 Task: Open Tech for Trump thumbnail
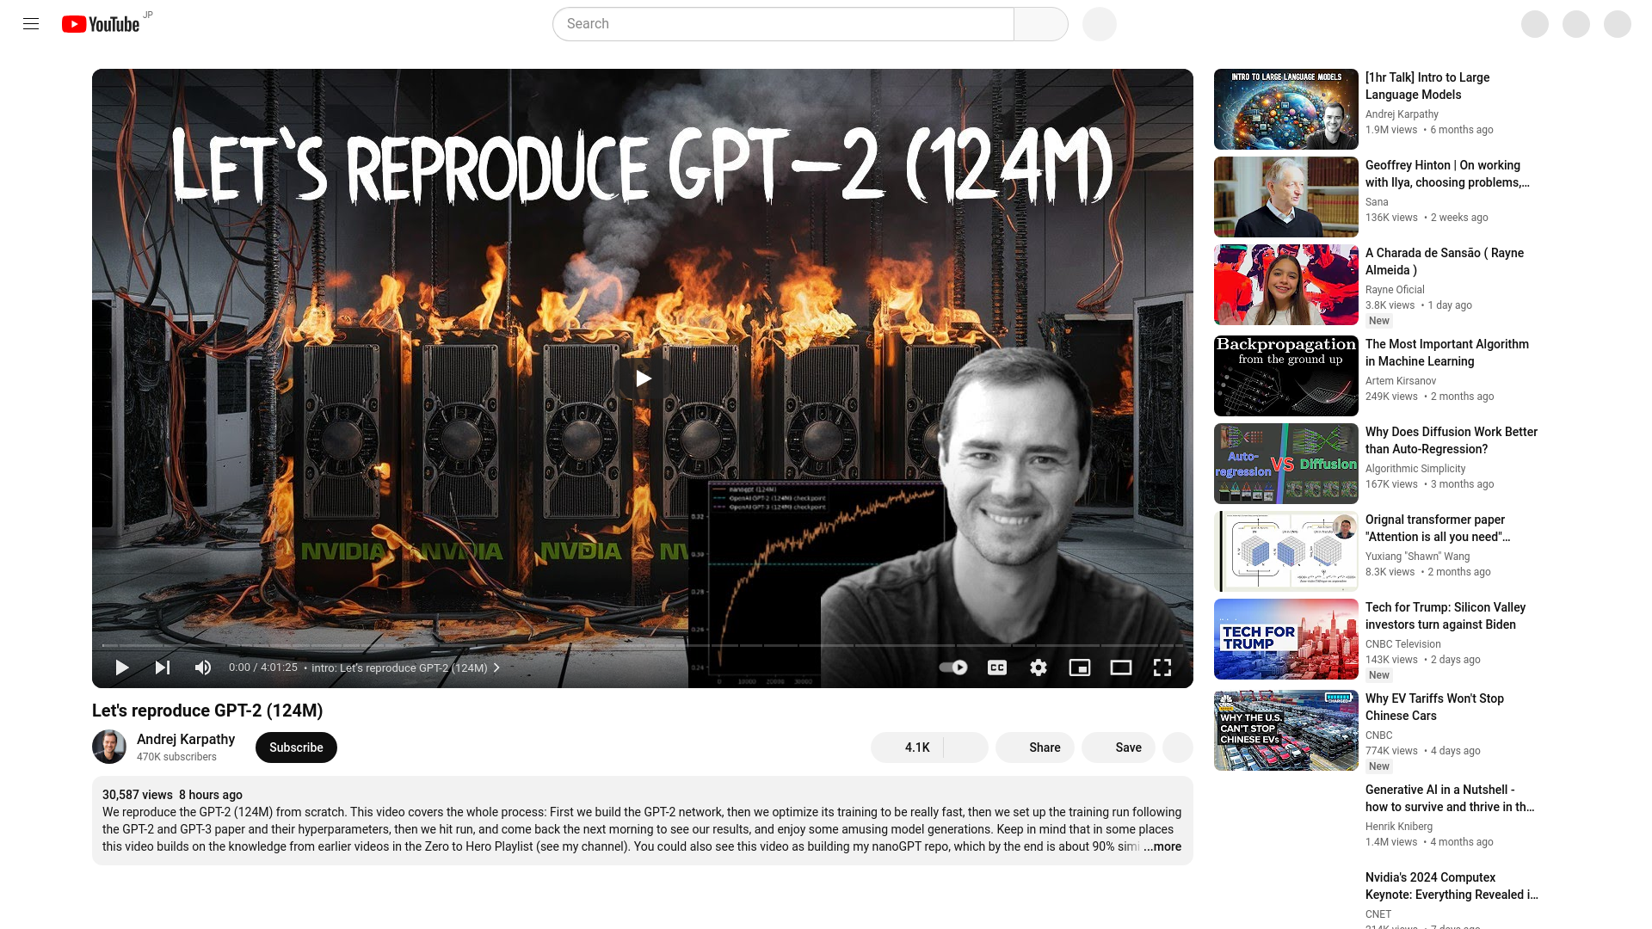click(x=1286, y=639)
